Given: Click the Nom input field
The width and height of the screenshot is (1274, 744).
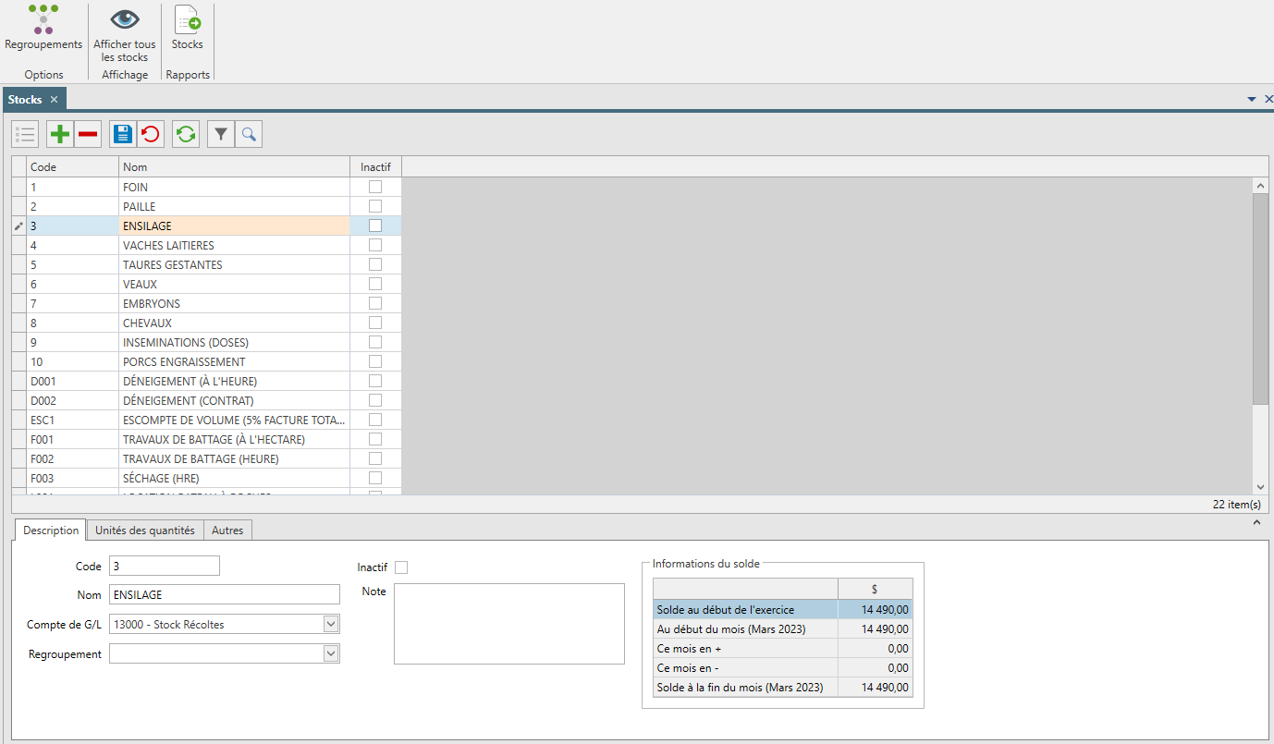Looking at the screenshot, I should pos(225,594).
